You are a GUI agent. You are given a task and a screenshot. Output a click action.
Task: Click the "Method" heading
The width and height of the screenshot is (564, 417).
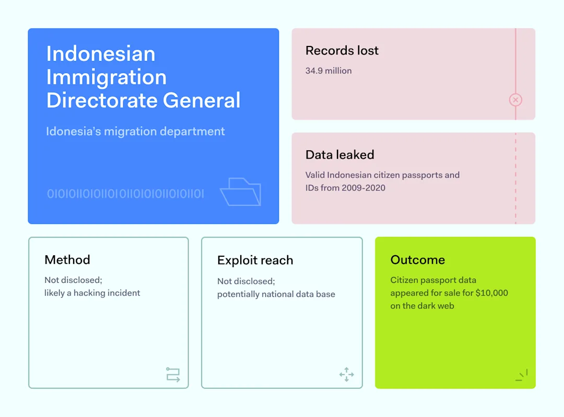pyautogui.click(x=67, y=260)
